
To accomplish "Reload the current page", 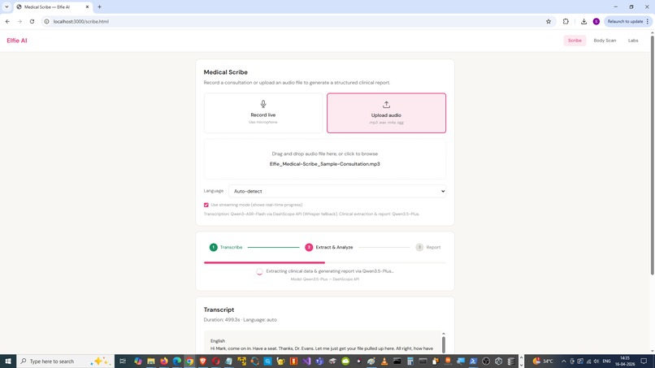I will point(32,21).
